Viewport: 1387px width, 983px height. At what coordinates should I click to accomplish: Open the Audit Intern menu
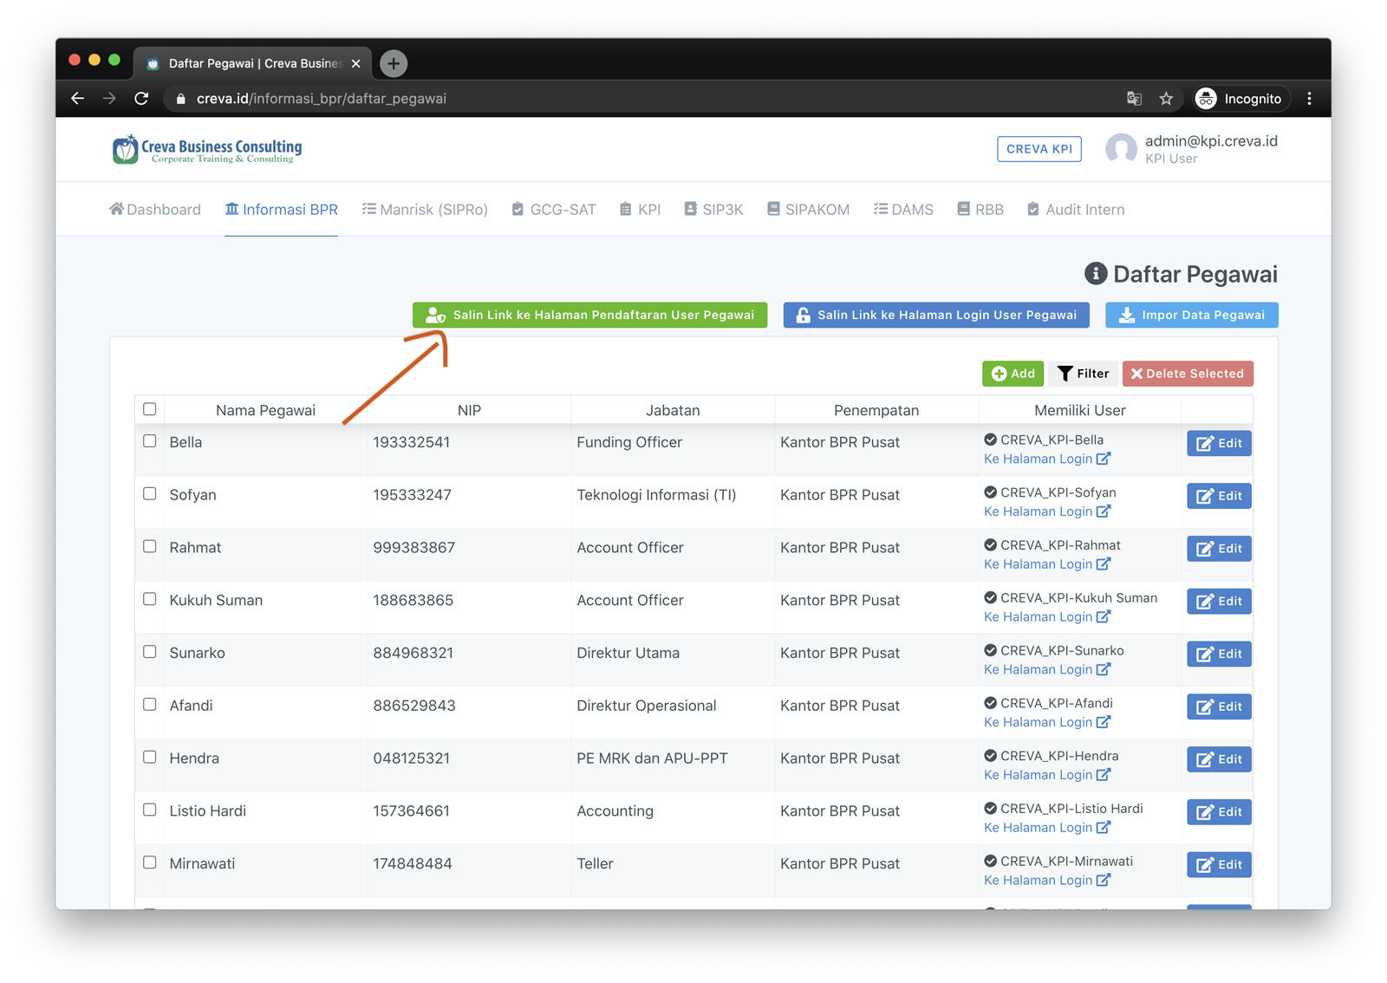click(1076, 210)
